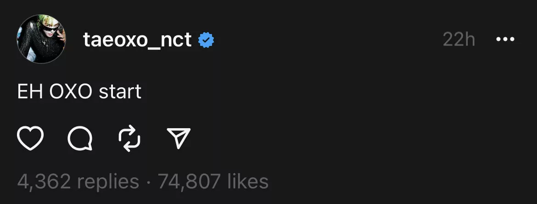Open the replies count under the post

pyautogui.click(x=78, y=181)
